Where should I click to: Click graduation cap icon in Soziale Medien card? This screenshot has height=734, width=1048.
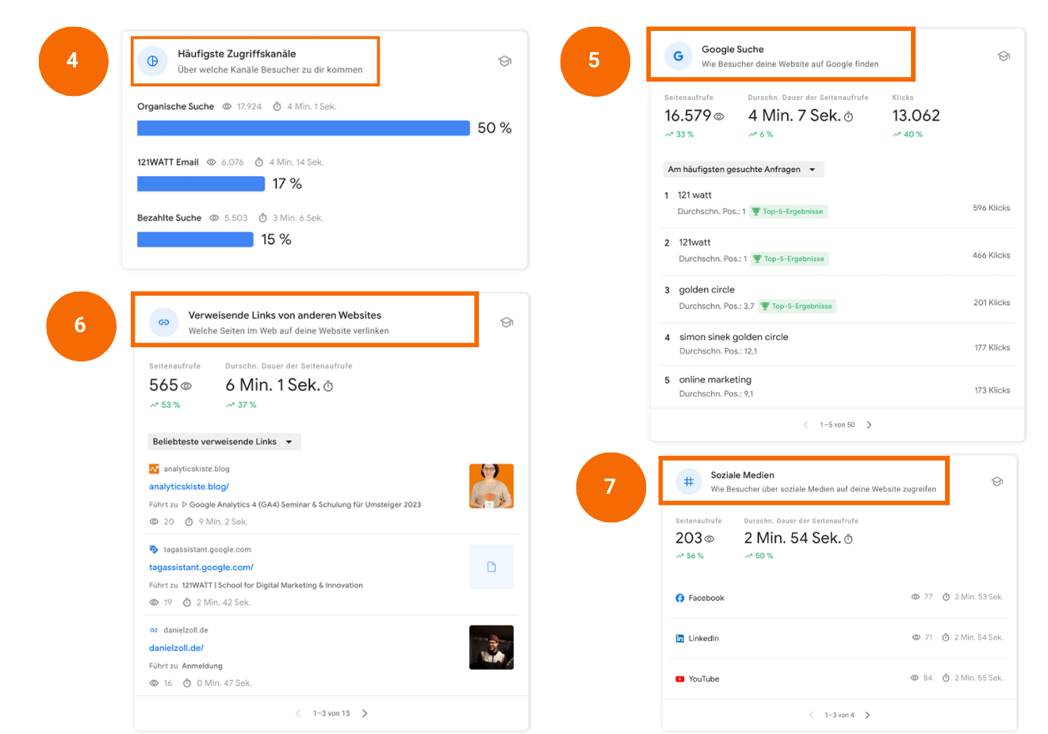pyautogui.click(x=997, y=481)
